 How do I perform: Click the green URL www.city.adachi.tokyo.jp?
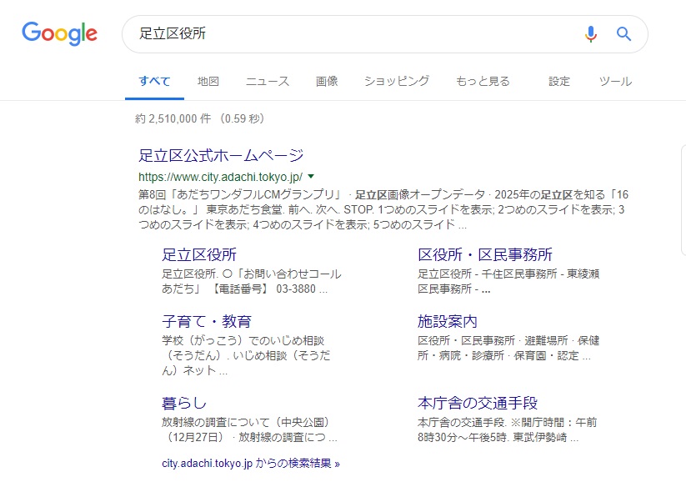coord(220,177)
